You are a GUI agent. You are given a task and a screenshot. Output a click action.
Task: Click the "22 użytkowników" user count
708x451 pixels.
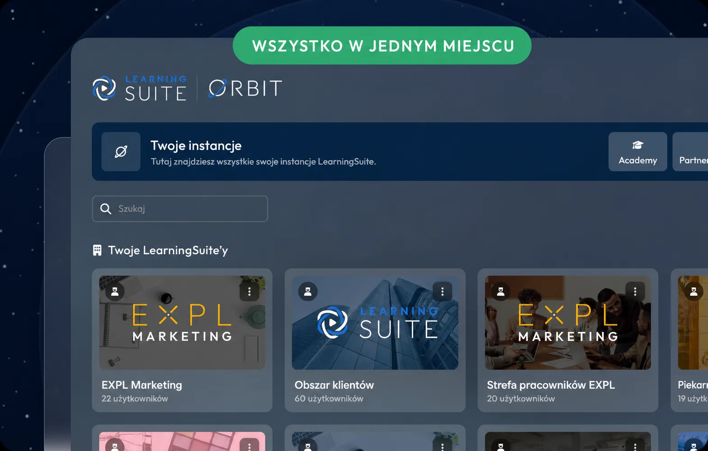click(x=135, y=399)
